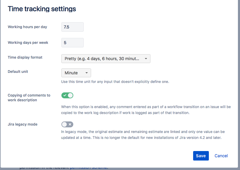Click the Time display format label

click(25, 57)
